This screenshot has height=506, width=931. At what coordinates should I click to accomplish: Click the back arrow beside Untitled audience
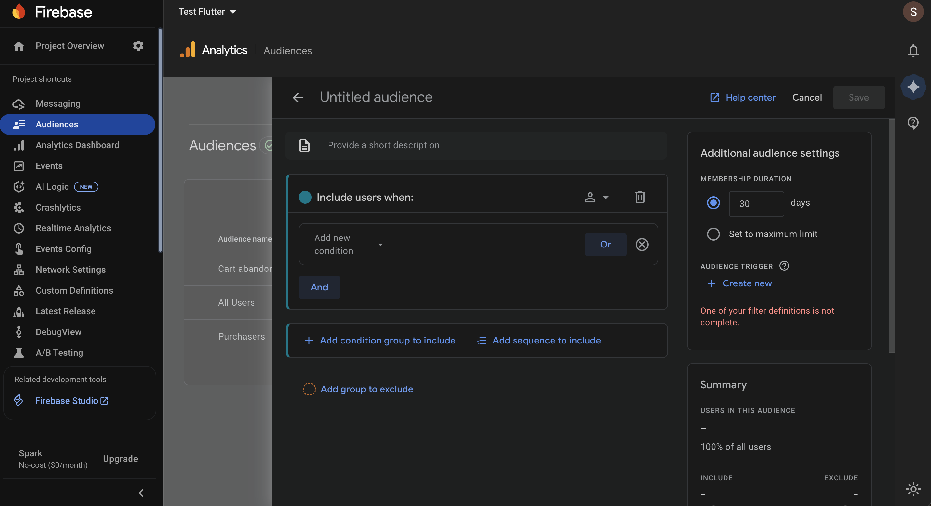[x=298, y=98]
